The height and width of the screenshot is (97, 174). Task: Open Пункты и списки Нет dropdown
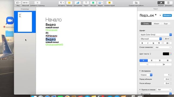(164, 90)
